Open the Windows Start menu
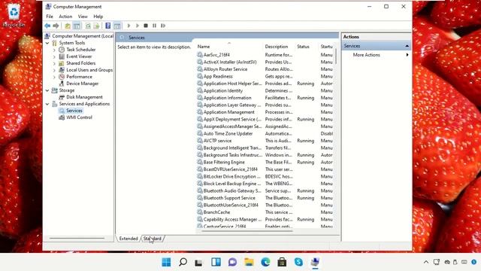This screenshot has height=271, width=481. (166, 262)
